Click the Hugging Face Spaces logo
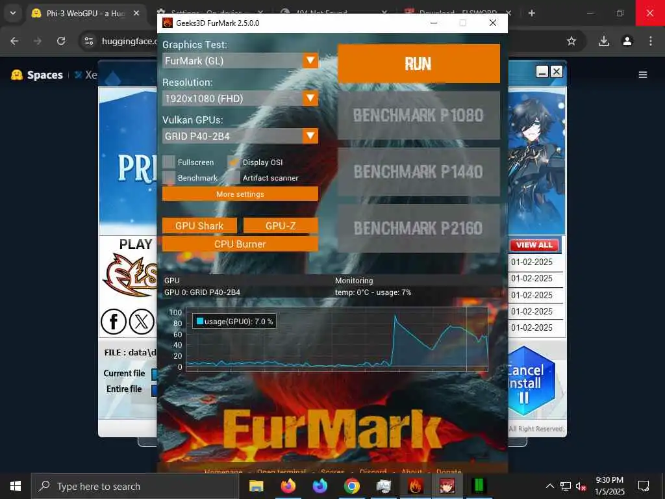Image resolution: width=665 pixels, height=499 pixels. point(37,75)
